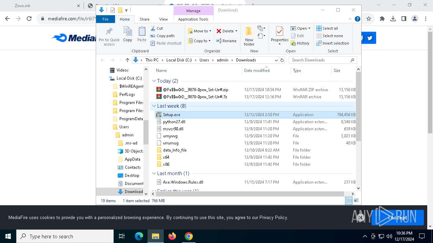Image resolution: width=433 pixels, height=243 pixels.
Task: Click Invert selection in ribbon
Action: pyautogui.click(x=333, y=43)
